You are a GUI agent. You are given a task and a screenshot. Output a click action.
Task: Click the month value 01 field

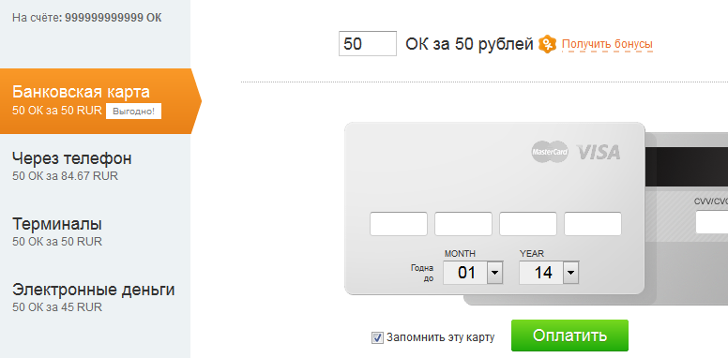[465, 273]
